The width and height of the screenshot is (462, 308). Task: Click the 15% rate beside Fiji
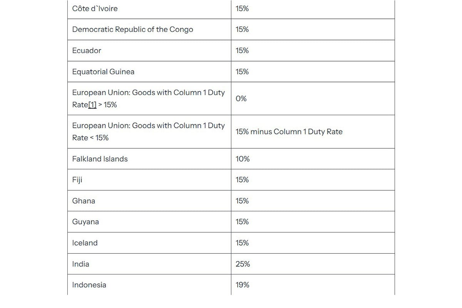[x=242, y=180]
